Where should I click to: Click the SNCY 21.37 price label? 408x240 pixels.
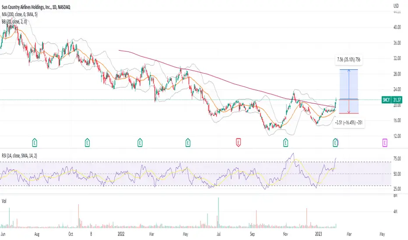392,99
